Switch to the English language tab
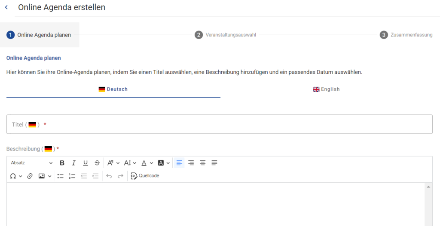The width and height of the screenshot is (440, 226). click(326, 89)
